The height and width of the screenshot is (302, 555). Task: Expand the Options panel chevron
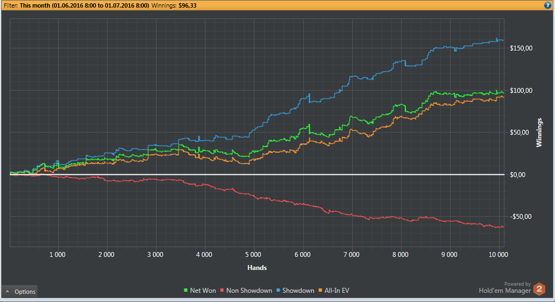coord(7,291)
